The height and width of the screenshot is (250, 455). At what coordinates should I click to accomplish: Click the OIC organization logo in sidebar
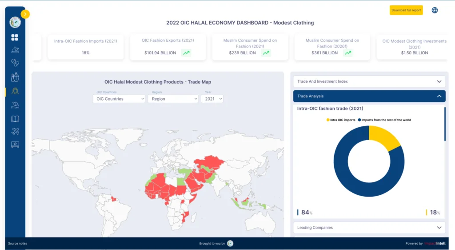[15, 22]
